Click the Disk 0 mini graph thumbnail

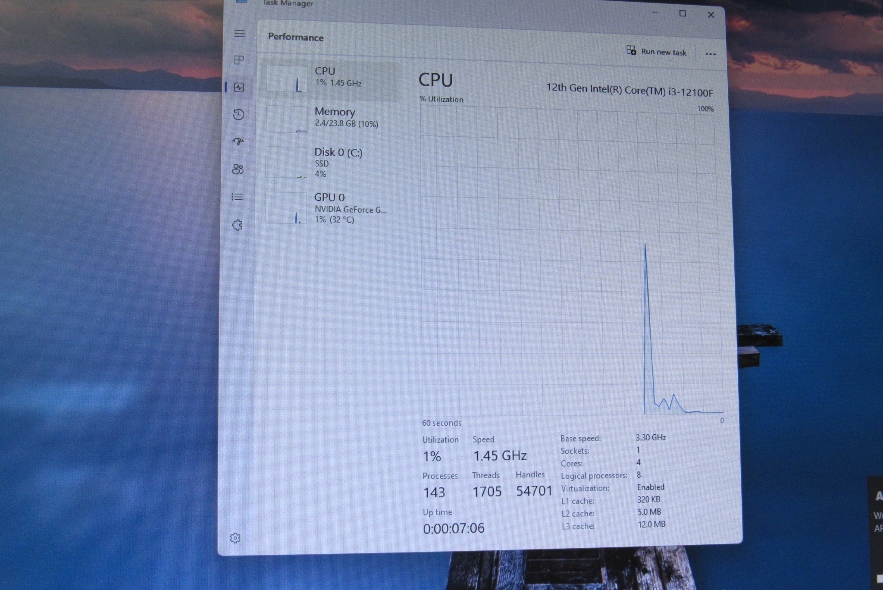coord(286,163)
